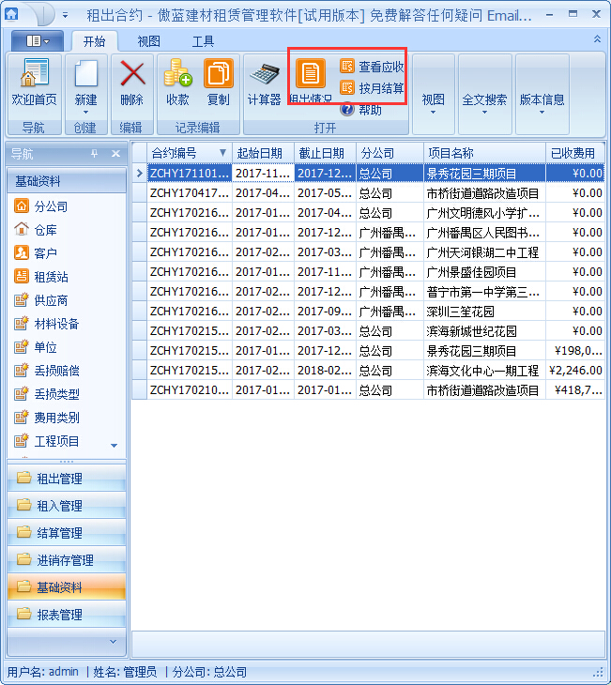This screenshot has height=685, width=611.
Task: Select contract row 滨海文化中心一期工程
Action: point(482,371)
